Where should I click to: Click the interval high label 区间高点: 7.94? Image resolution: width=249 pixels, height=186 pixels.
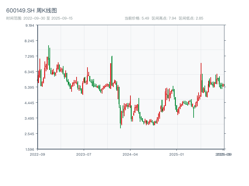click(164, 18)
